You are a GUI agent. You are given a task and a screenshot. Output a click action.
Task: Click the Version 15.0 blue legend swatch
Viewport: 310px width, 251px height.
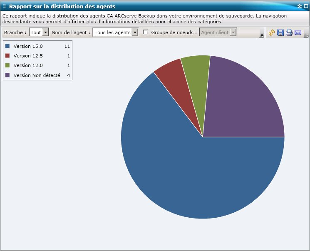7,46
